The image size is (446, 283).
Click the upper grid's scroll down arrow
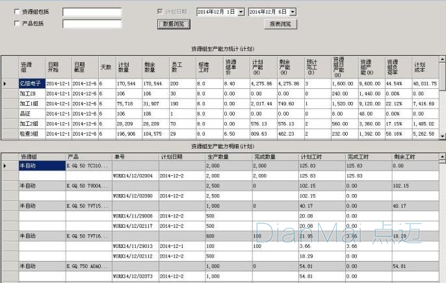(x=443, y=135)
